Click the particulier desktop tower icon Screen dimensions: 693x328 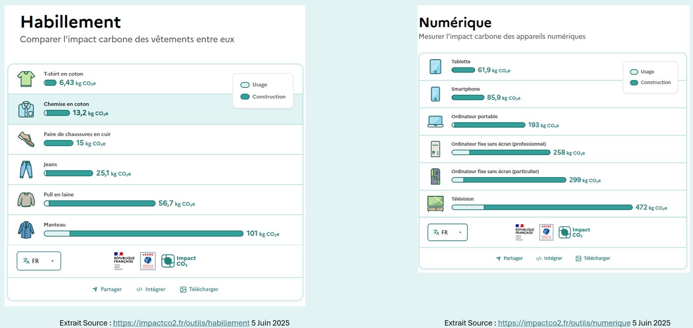pos(435,177)
